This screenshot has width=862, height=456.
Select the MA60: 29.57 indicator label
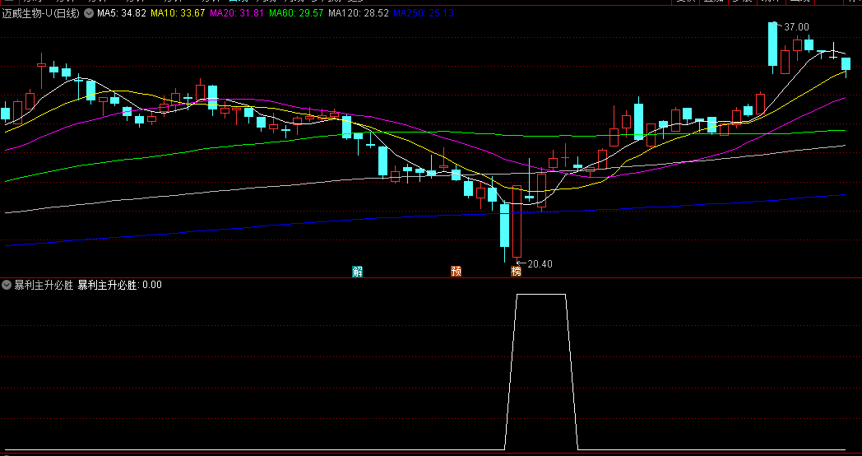click(x=296, y=13)
